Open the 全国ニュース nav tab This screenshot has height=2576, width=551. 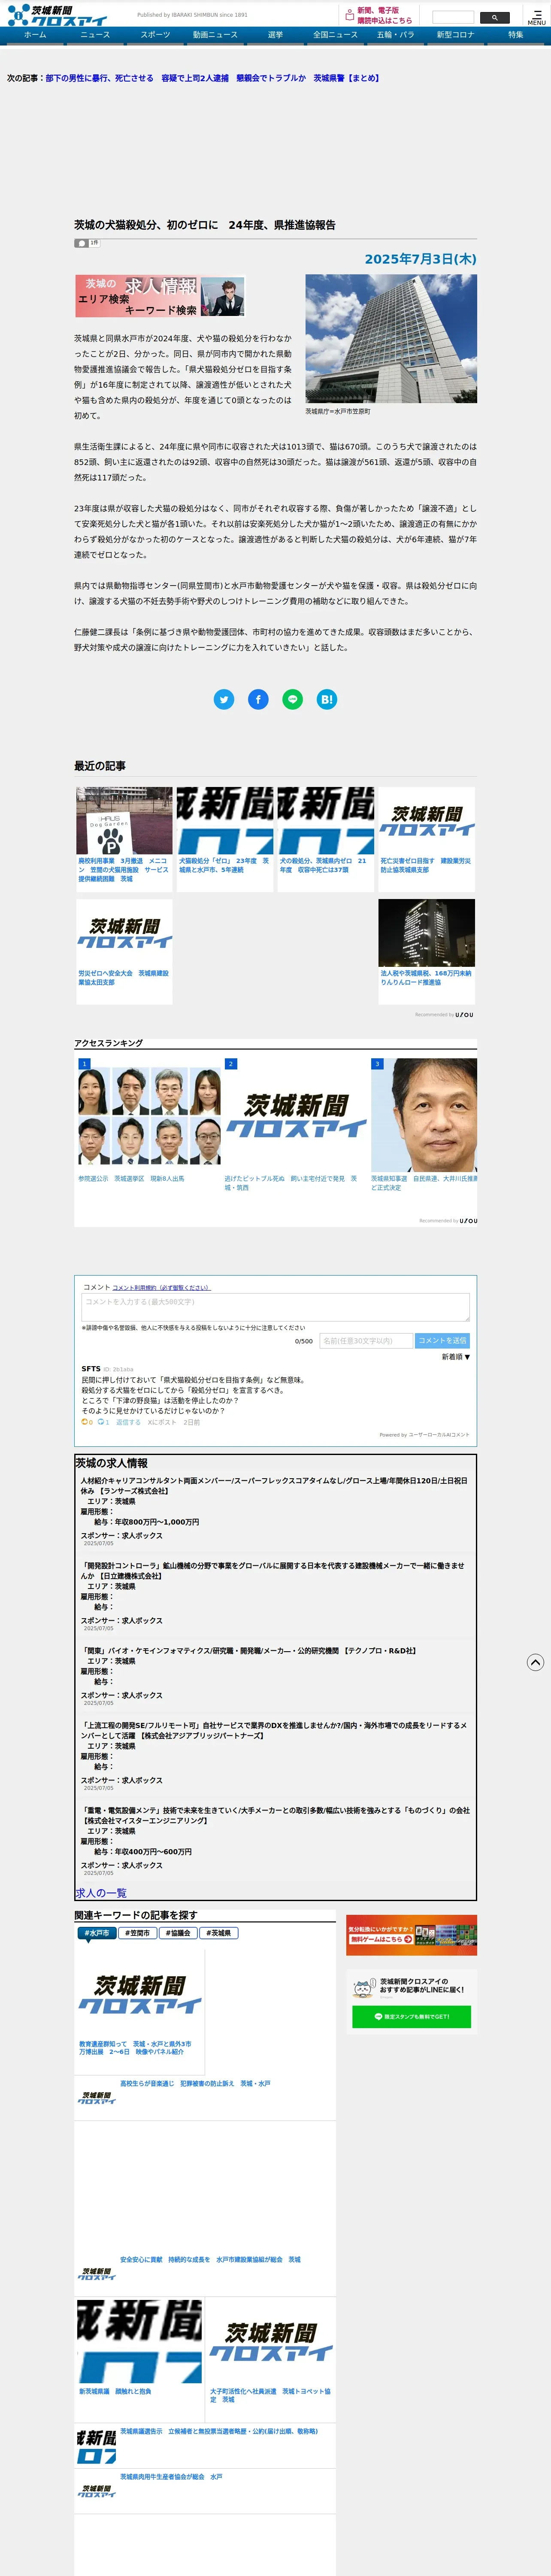[335, 35]
